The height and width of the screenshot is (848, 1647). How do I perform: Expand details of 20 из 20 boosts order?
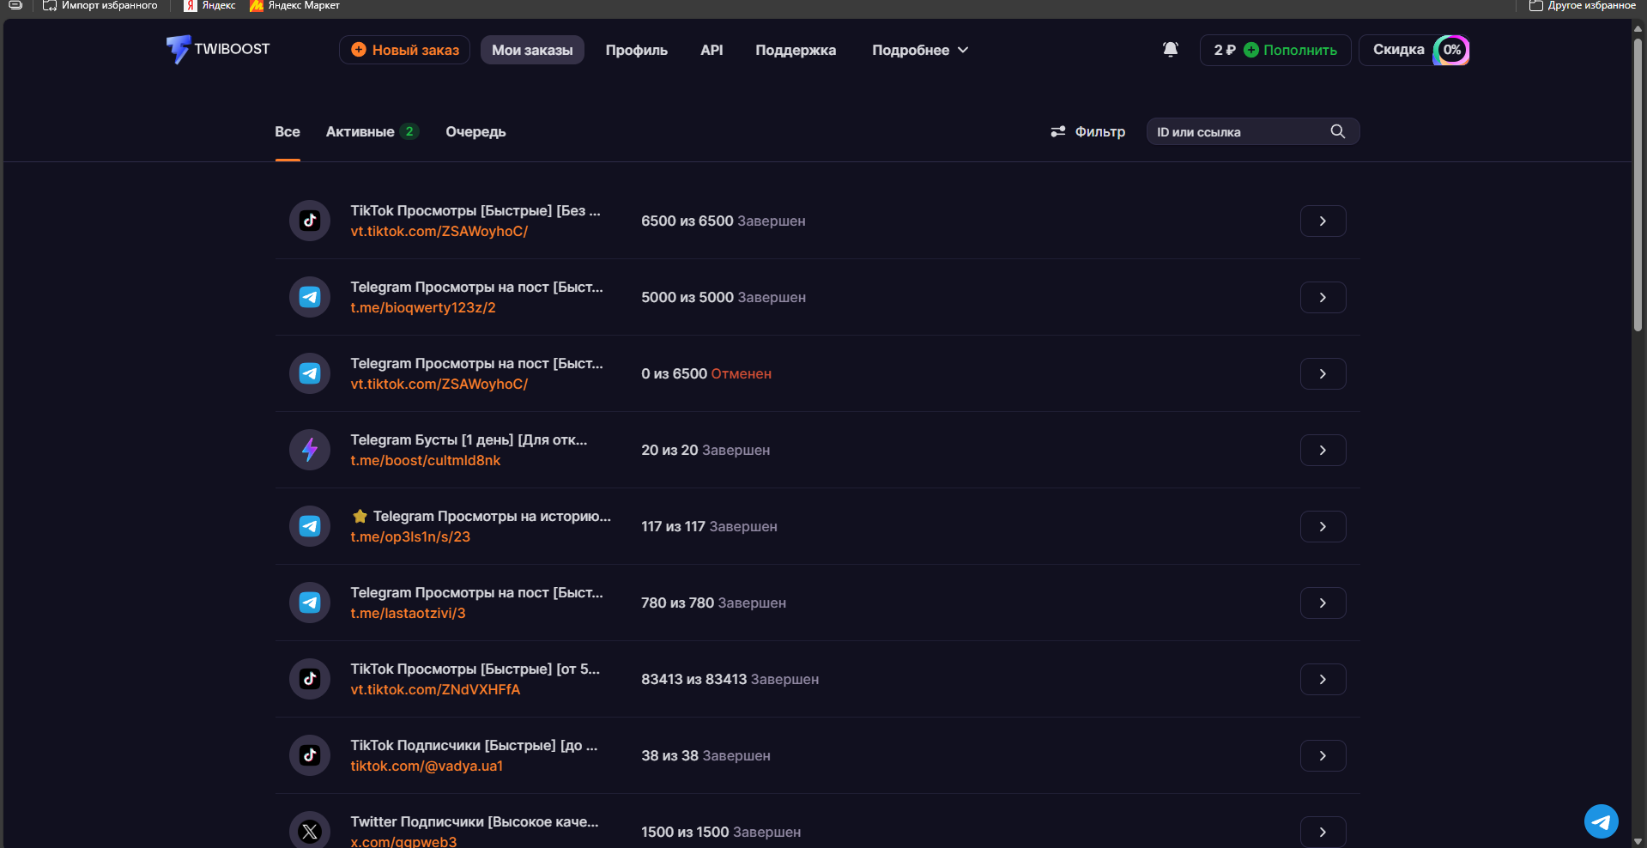(1323, 450)
